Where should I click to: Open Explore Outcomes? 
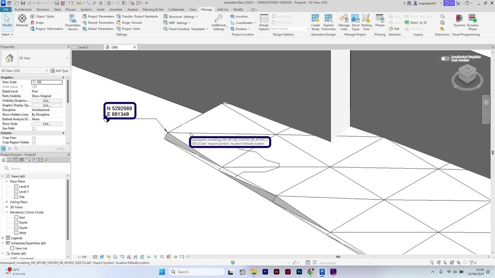point(328,22)
